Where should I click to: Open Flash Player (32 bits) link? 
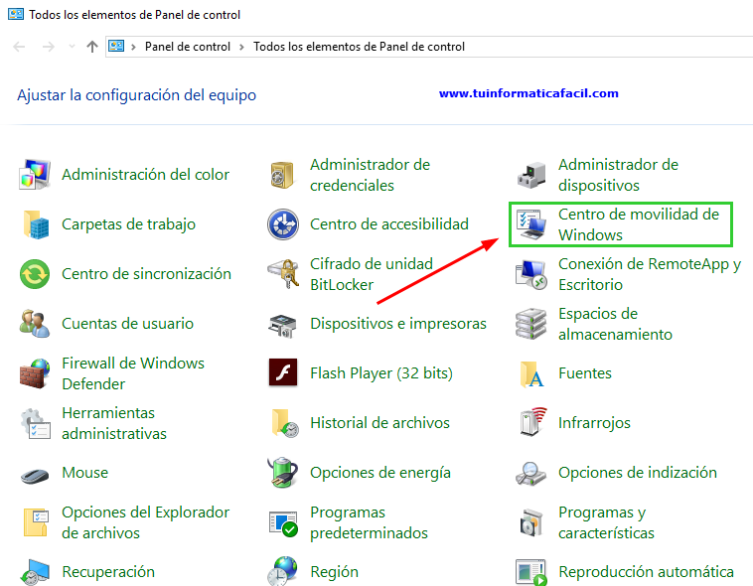381,373
